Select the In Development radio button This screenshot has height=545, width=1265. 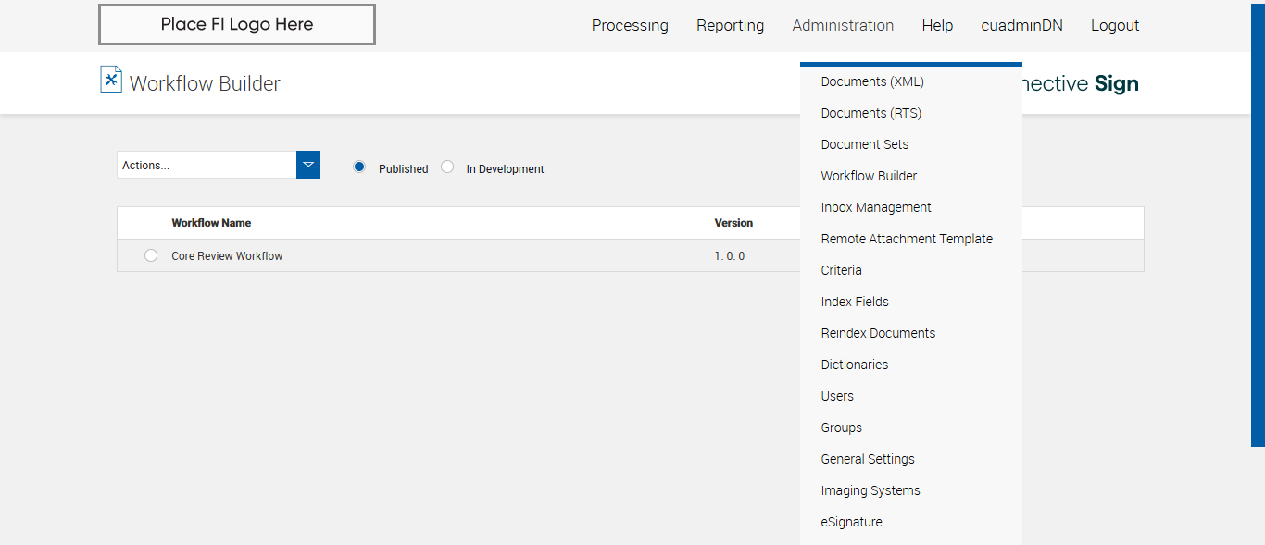pyautogui.click(x=447, y=167)
